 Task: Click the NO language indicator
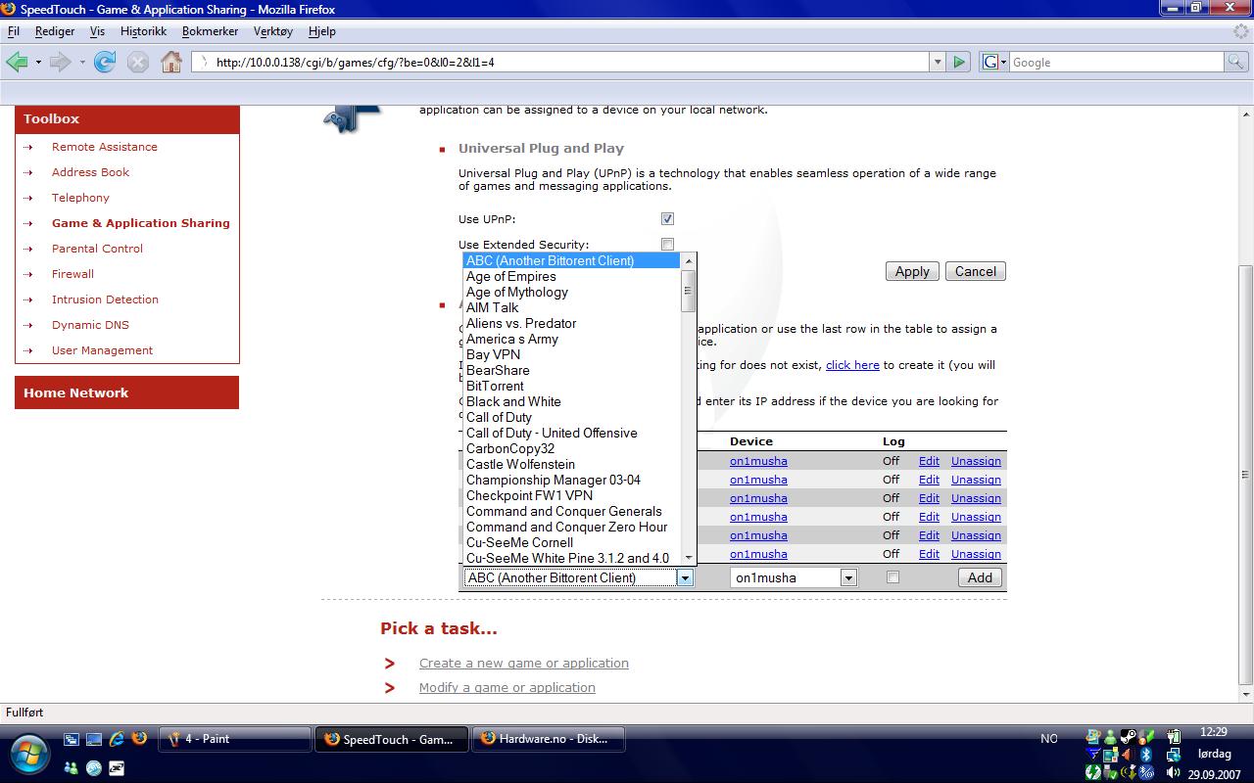point(1049,739)
